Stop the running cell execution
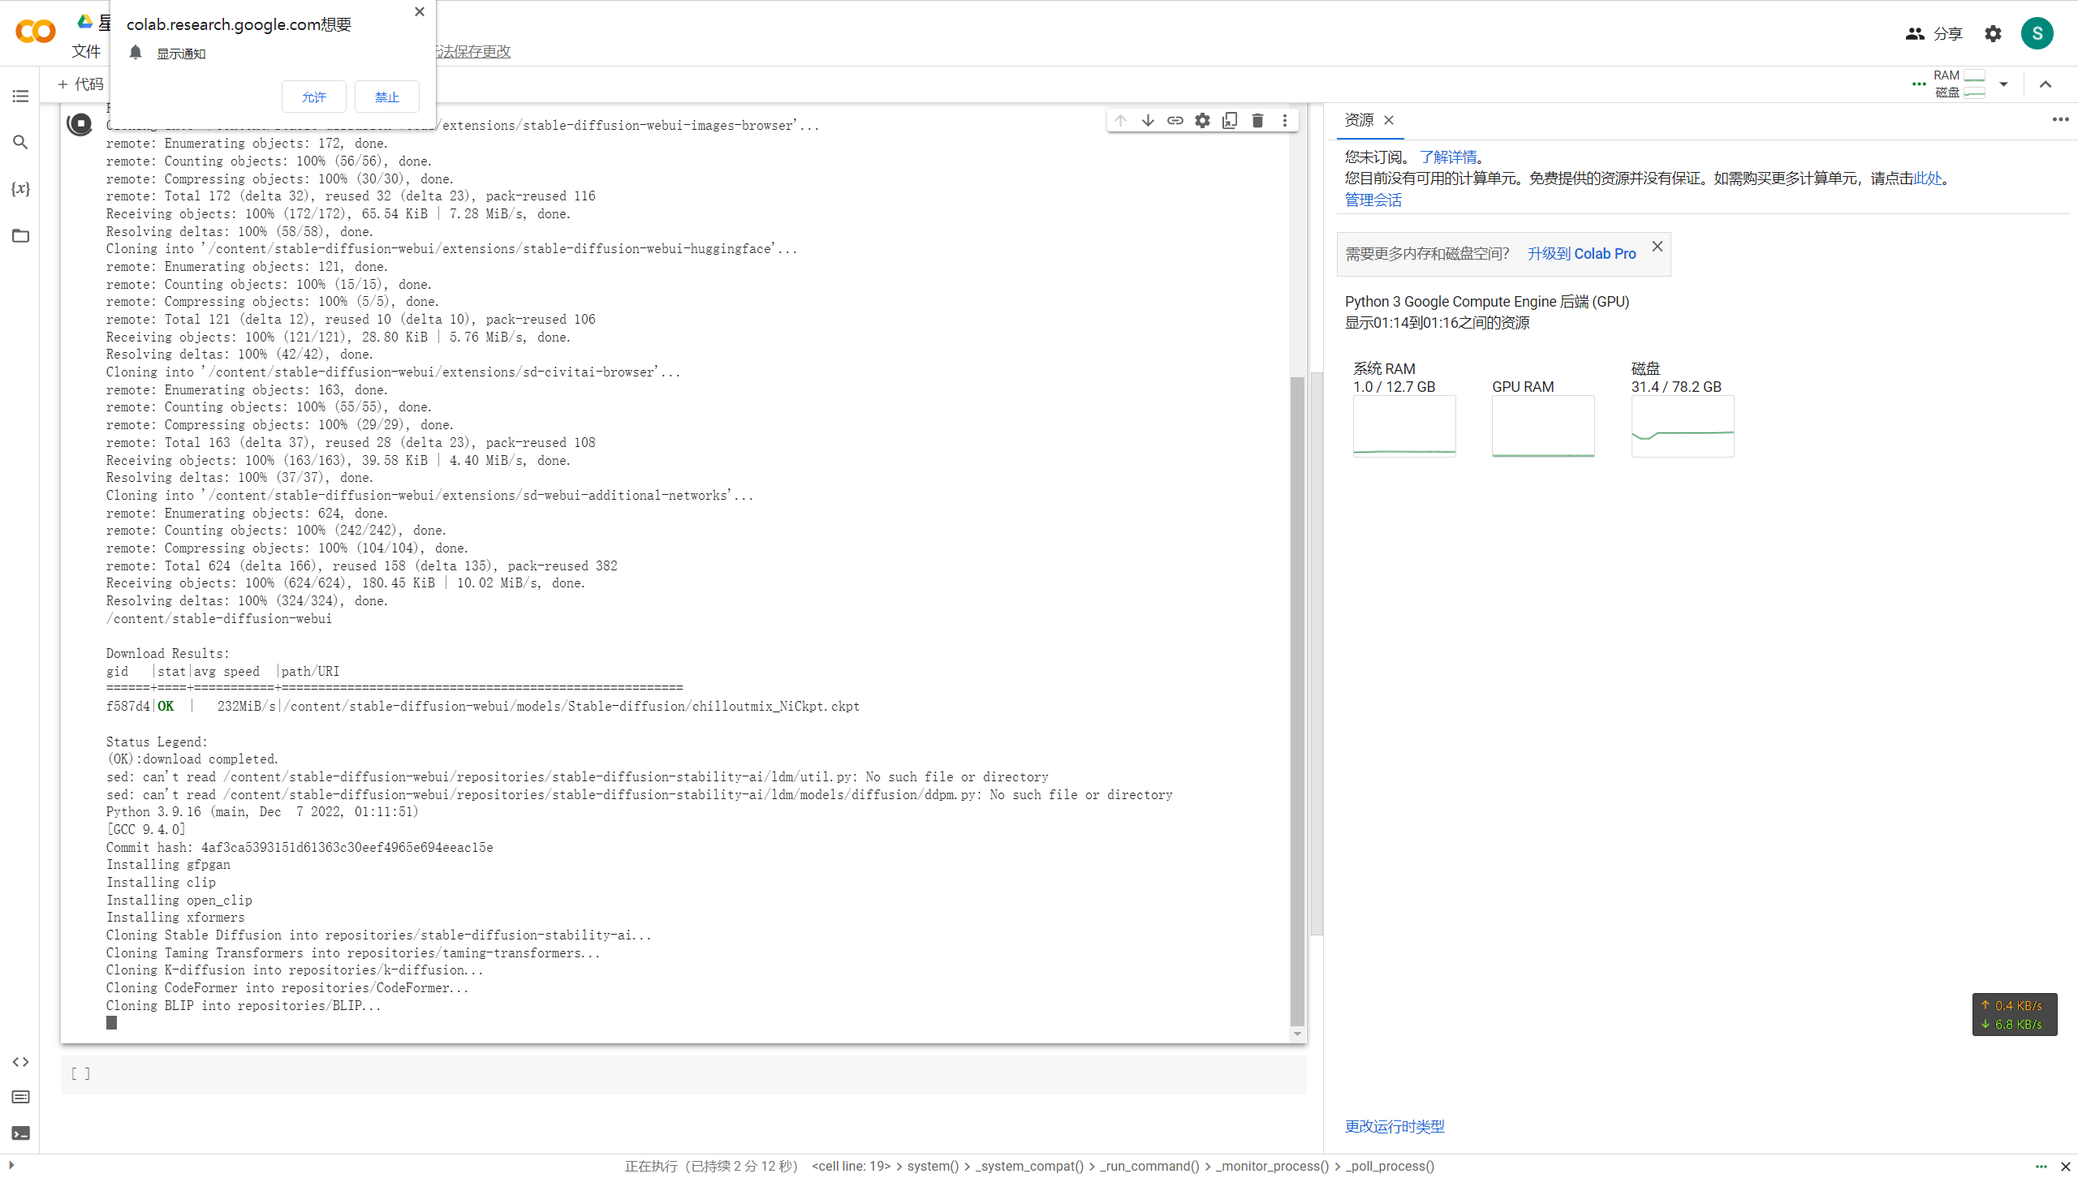This screenshot has height=1178, width=2078. click(x=80, y=123)
